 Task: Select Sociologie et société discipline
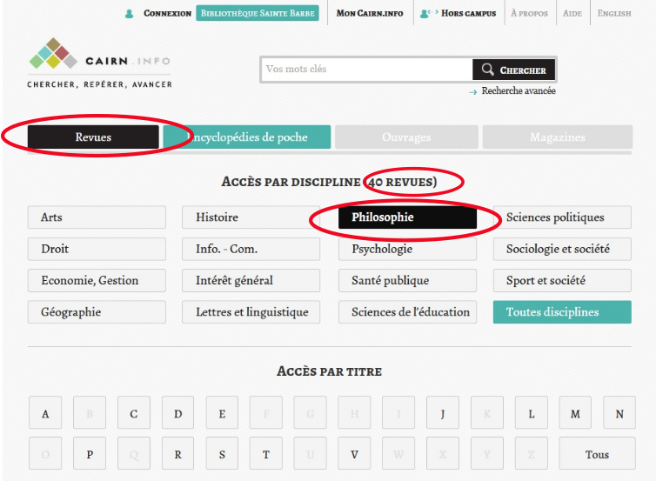(x=562, y=249)
